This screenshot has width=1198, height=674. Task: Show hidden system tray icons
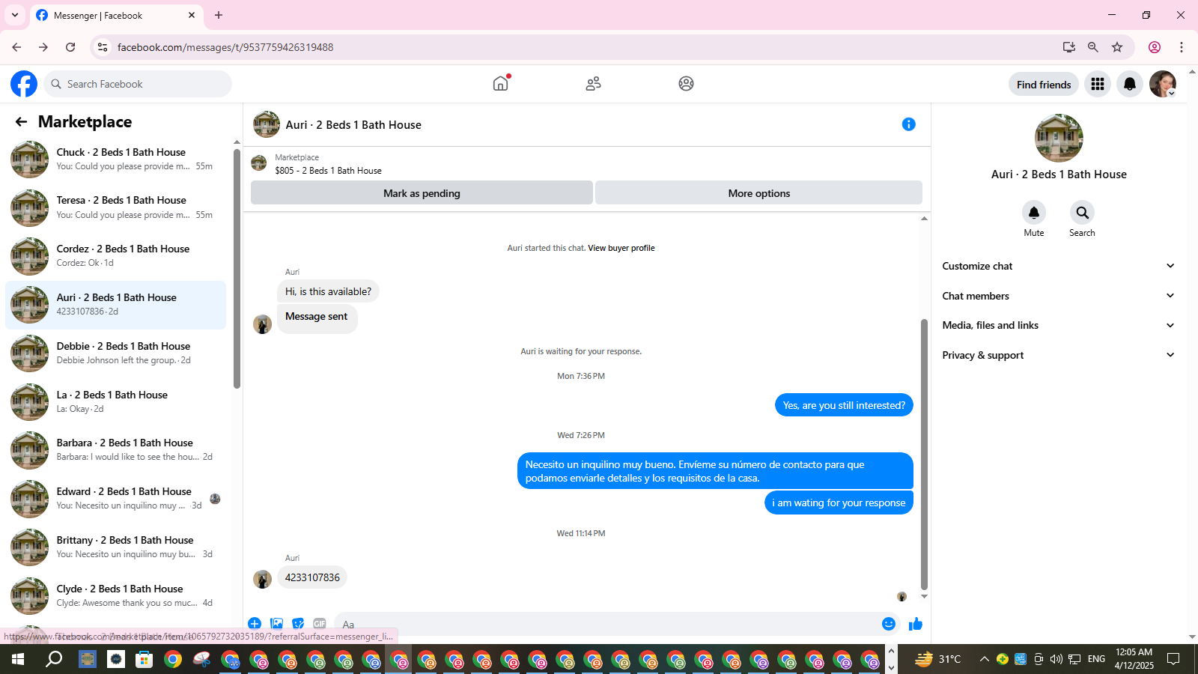pyautogui.click(x=984, y=659)
